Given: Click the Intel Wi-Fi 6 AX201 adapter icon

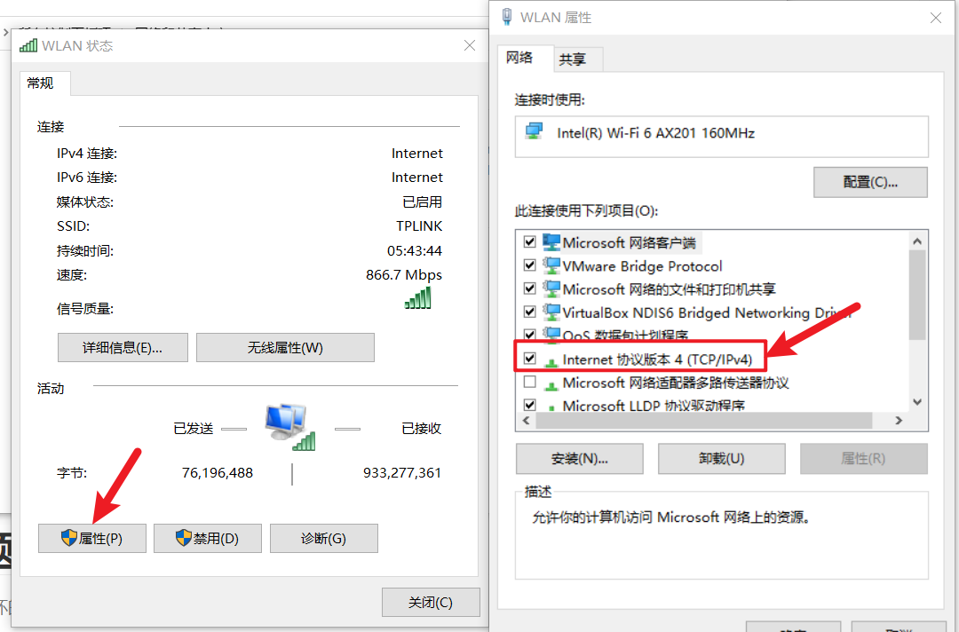Looking at the screenshot, I should coord(534,130).
